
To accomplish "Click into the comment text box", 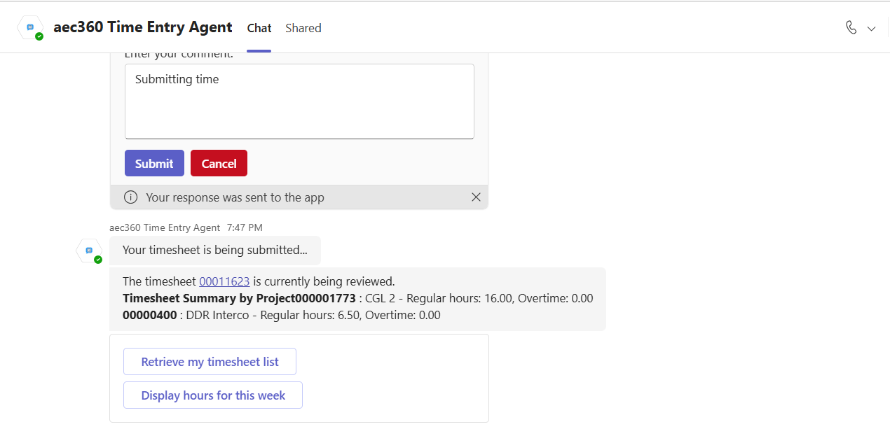I will click(x=299, y=101).
